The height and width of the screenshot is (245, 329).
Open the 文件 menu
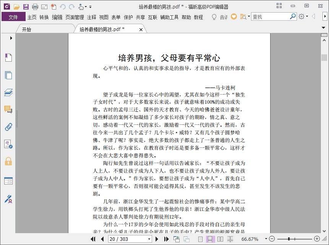[x=13, y=17]
